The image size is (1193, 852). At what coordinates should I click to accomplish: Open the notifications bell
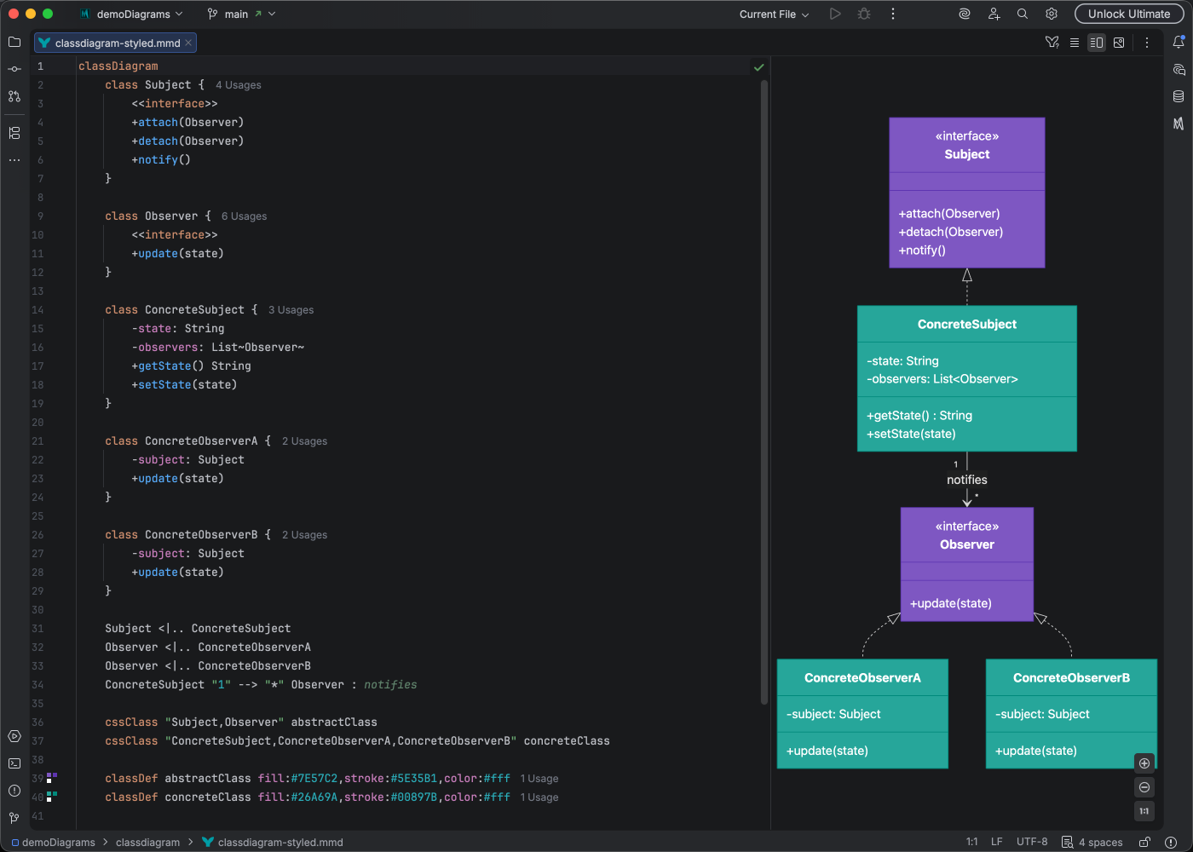coord(1179,42)
